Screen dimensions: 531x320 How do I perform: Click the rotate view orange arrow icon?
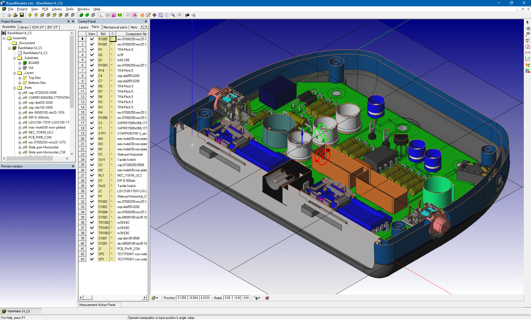(142, 15)
